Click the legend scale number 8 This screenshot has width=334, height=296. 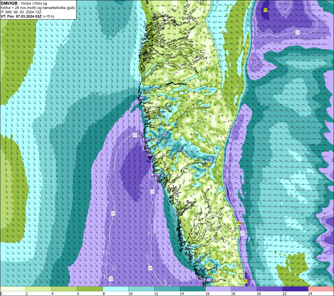(104, 294)
